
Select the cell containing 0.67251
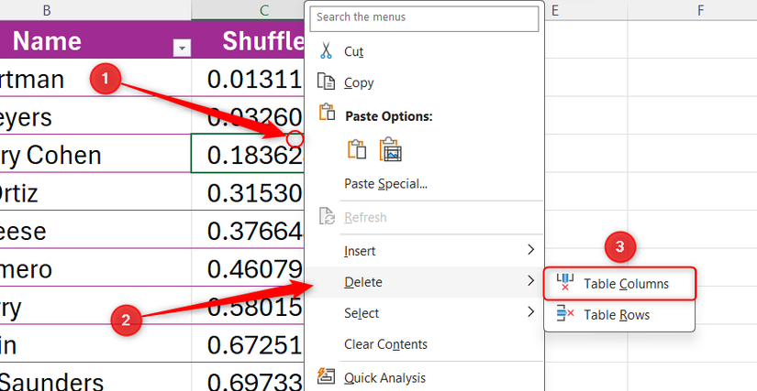click(248, 343)
